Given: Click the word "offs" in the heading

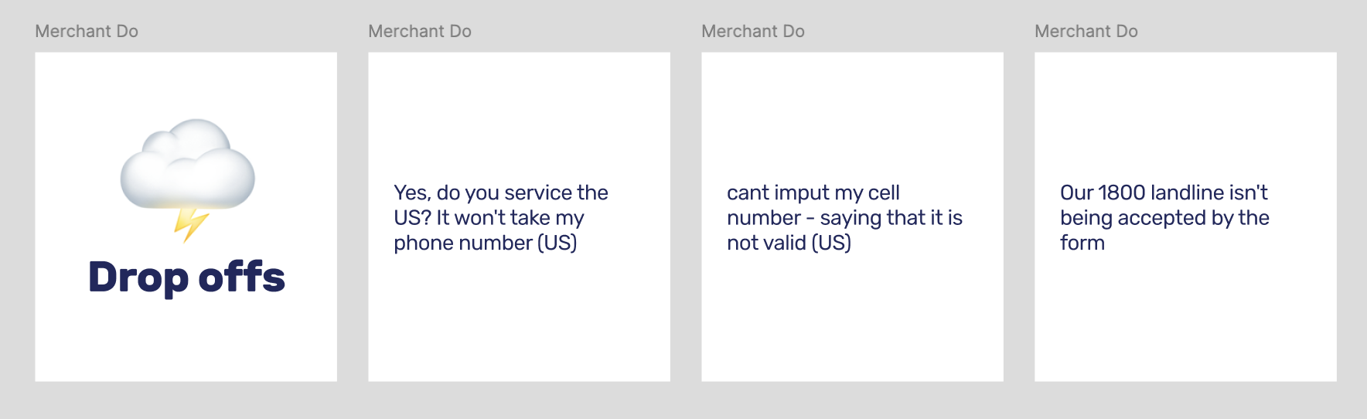Looking at the screenshot, I should pyautogui.click(x=241, y=277).
